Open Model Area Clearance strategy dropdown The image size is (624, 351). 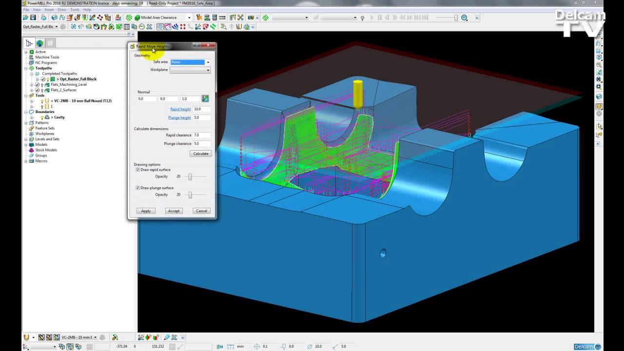[189, 18]
